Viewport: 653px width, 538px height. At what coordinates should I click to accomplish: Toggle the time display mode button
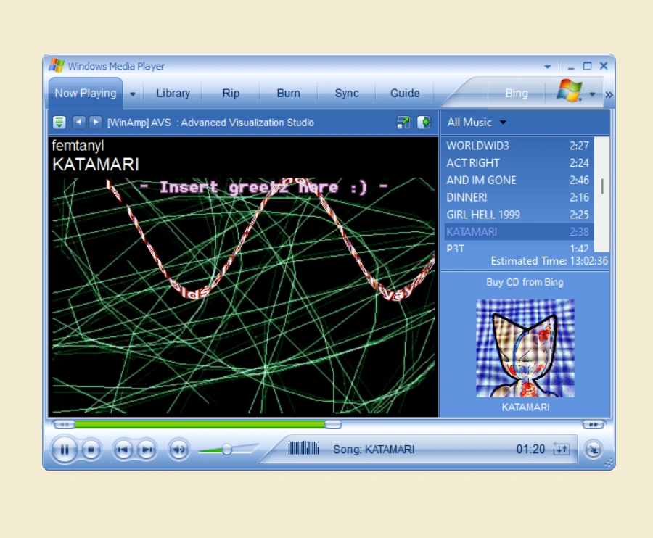(561, 449)
